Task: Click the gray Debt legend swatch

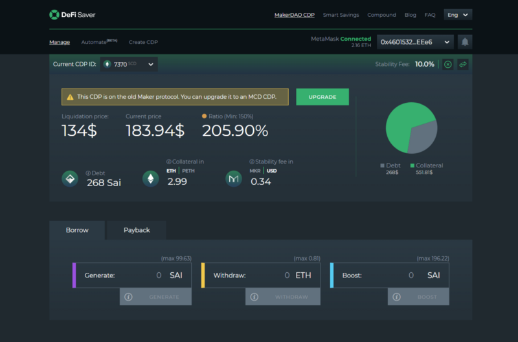Action: click(x=382, y=166)
